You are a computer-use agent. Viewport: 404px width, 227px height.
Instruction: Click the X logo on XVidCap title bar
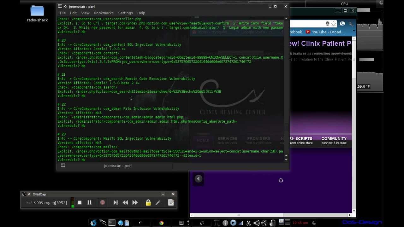click(24, 194)
